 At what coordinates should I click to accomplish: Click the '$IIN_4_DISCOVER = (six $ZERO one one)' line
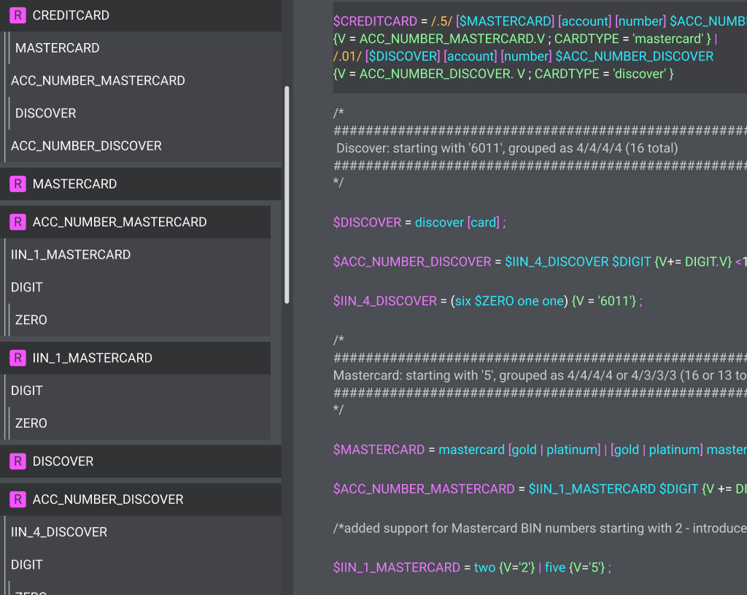[488, 302]
